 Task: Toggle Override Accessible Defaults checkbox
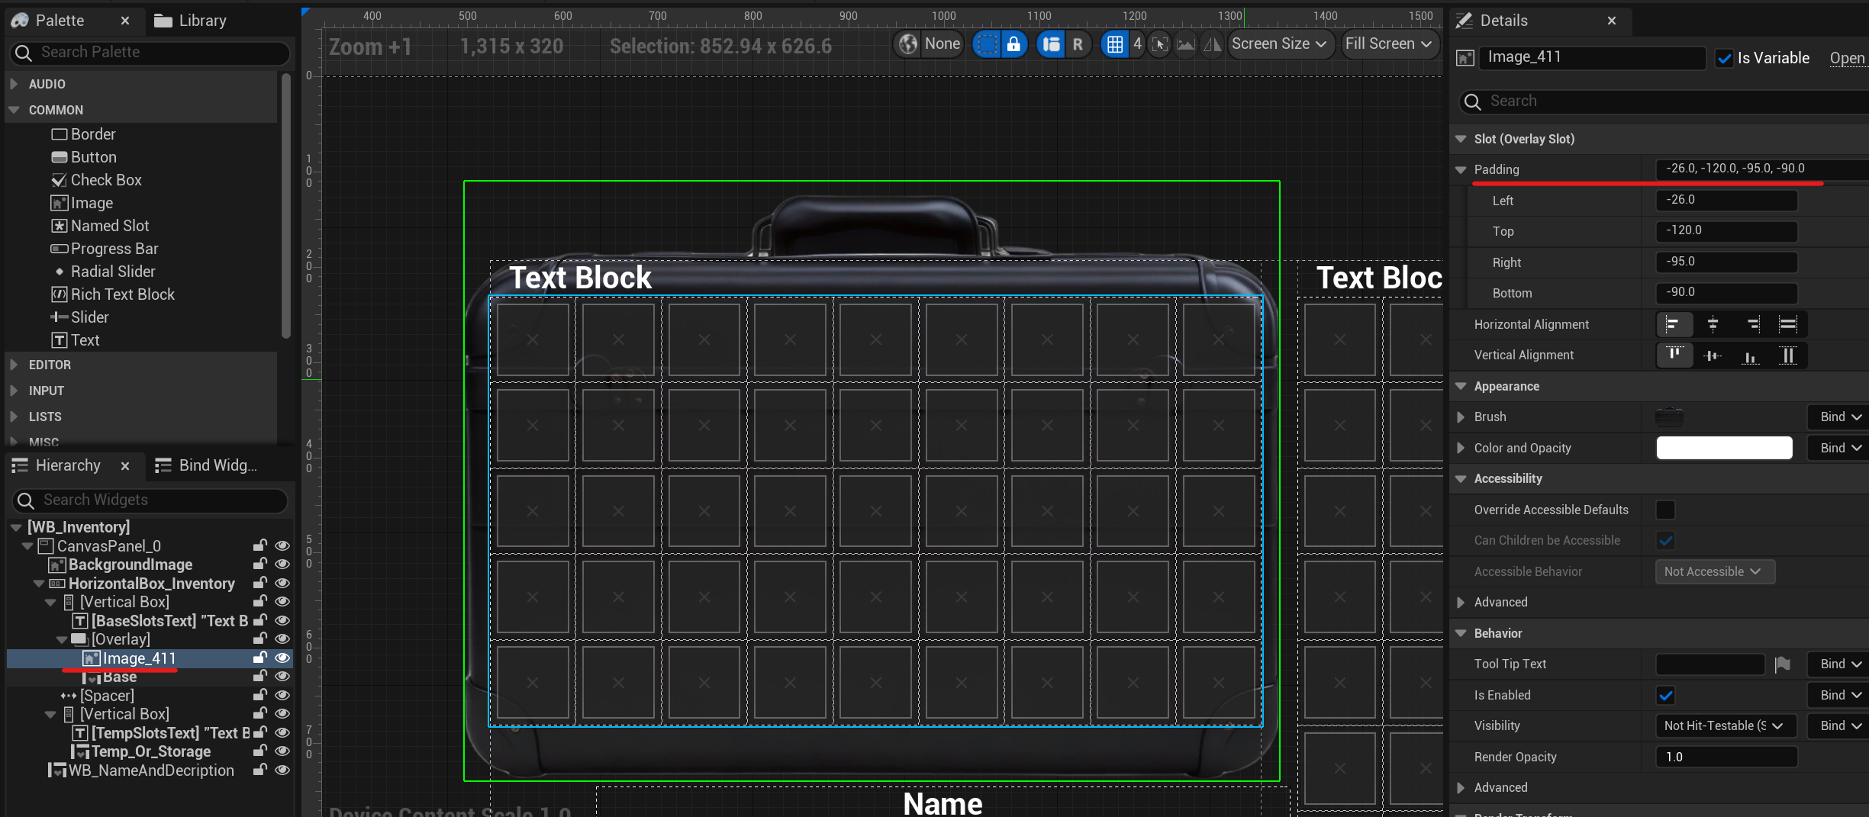coord(1665,510)
